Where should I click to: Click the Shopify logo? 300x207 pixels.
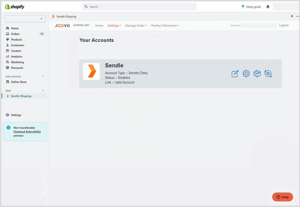15,7
